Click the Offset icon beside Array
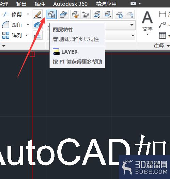Screen dimensions: 170x179 point(38,35)
